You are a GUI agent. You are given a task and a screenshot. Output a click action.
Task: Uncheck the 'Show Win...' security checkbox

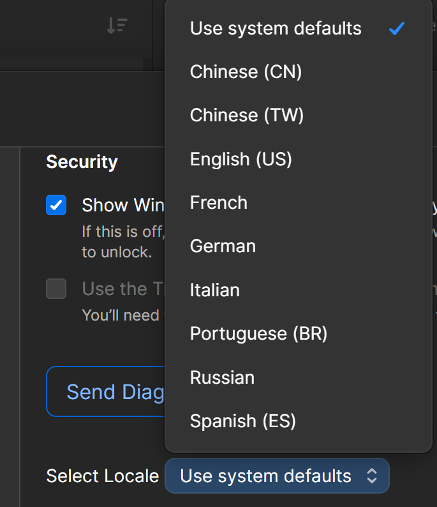point(56,205)
